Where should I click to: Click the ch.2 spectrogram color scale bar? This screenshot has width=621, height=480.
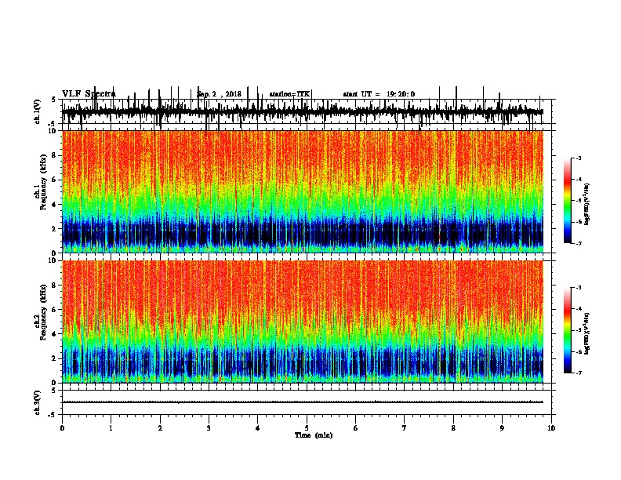(x=567, y=330)
